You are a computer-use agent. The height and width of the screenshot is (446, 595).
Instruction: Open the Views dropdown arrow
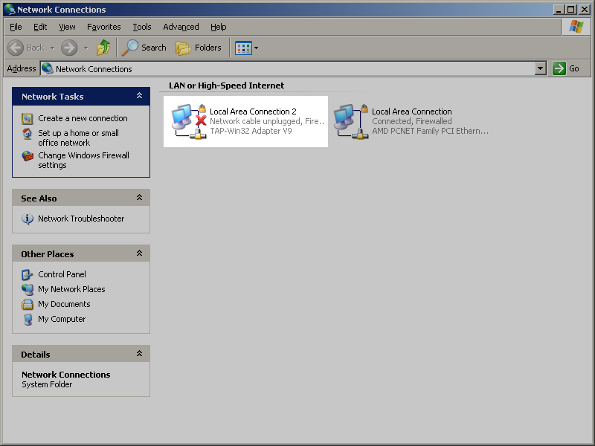click(256, 48)
